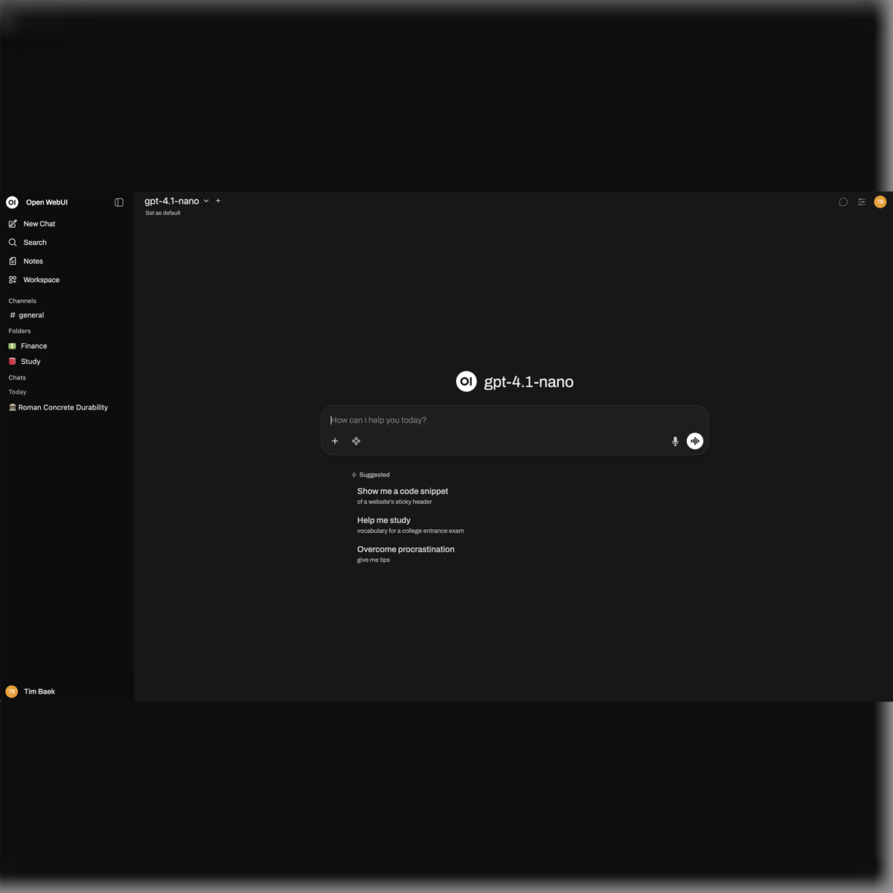Screen dimensions: 893x893
Task: Open the Tim Baek user menu in sidebar
Action: [x=67, y=691]
